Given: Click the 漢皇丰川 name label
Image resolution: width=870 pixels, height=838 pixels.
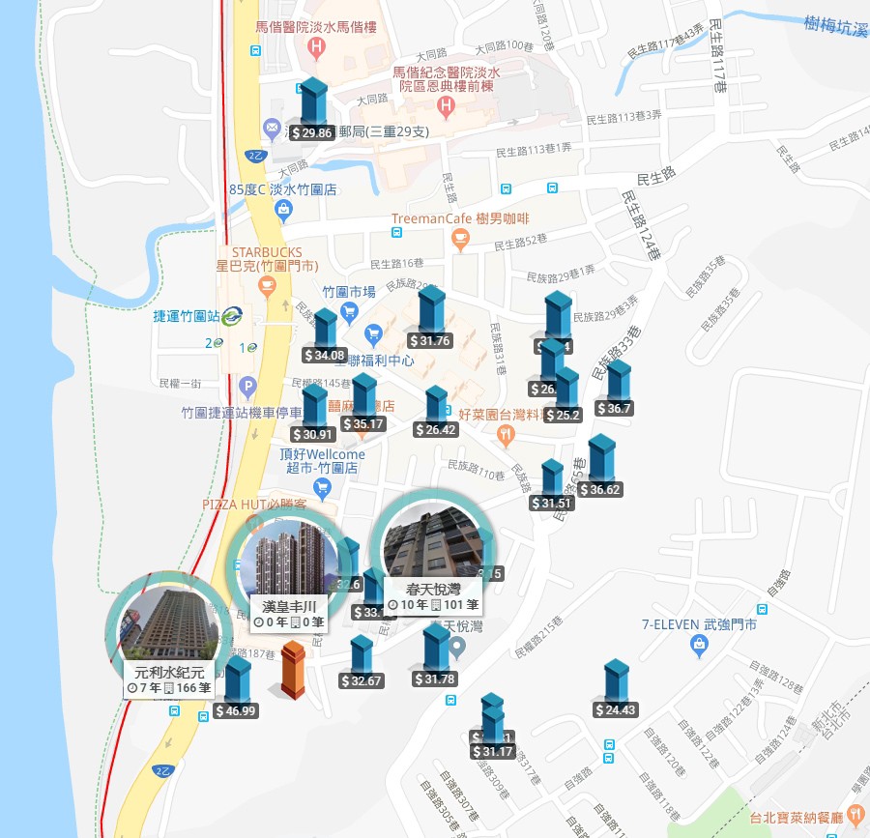Looking at the screenshot, I should click(289, 607).
